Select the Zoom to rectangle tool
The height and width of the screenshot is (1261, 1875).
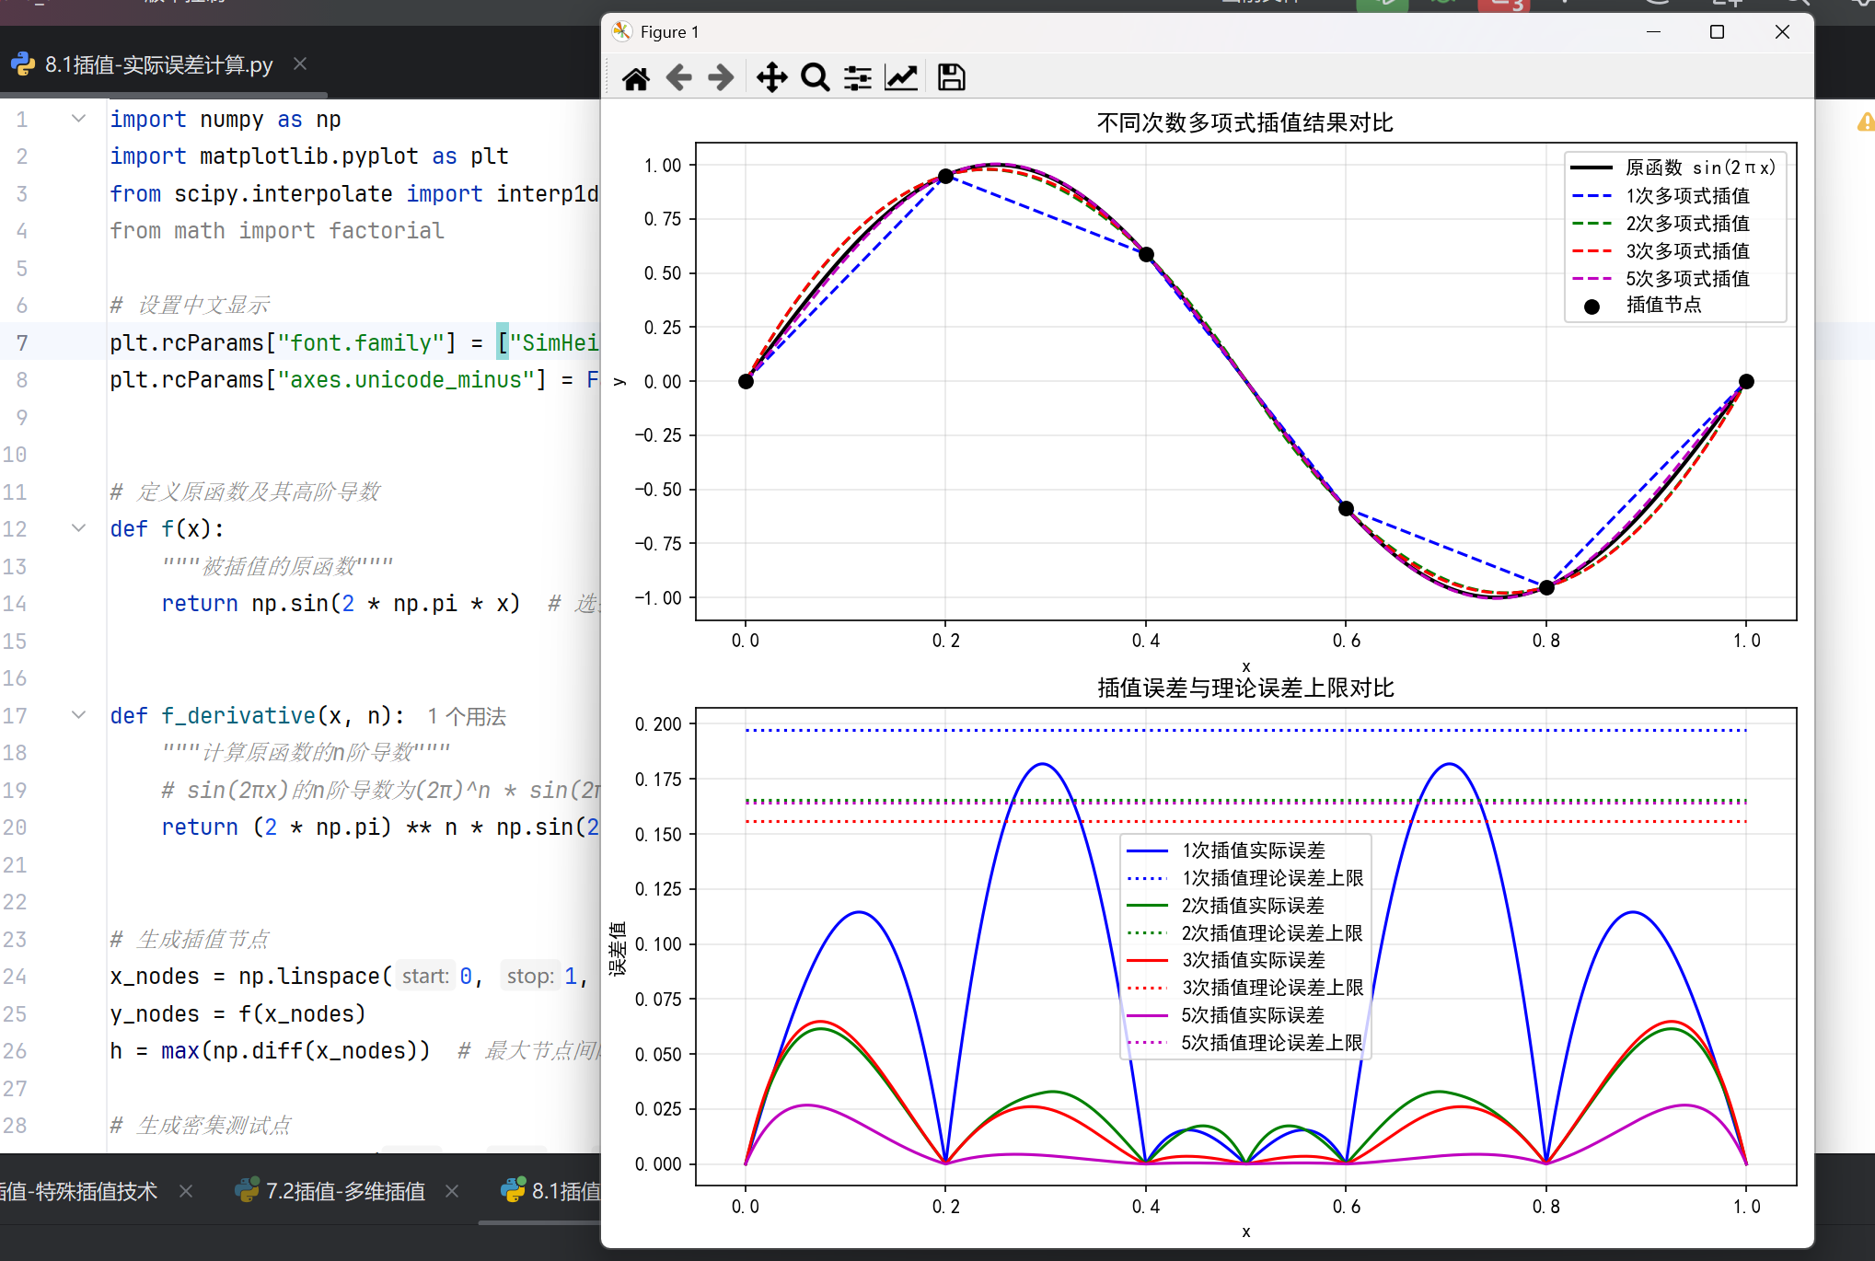[815, 78]
